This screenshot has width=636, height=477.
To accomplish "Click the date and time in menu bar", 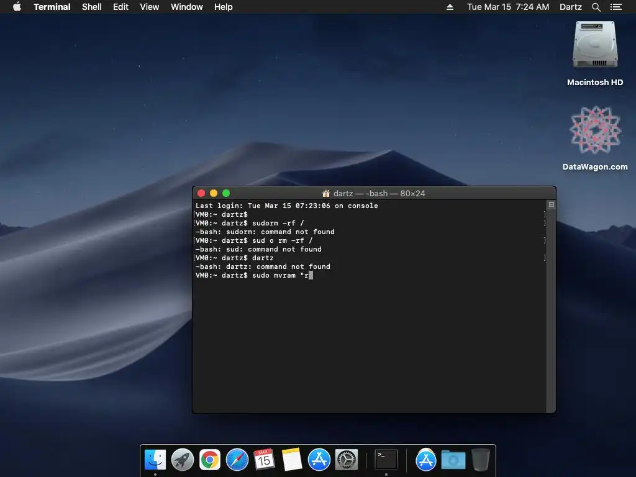I will (x=508, y=7).
